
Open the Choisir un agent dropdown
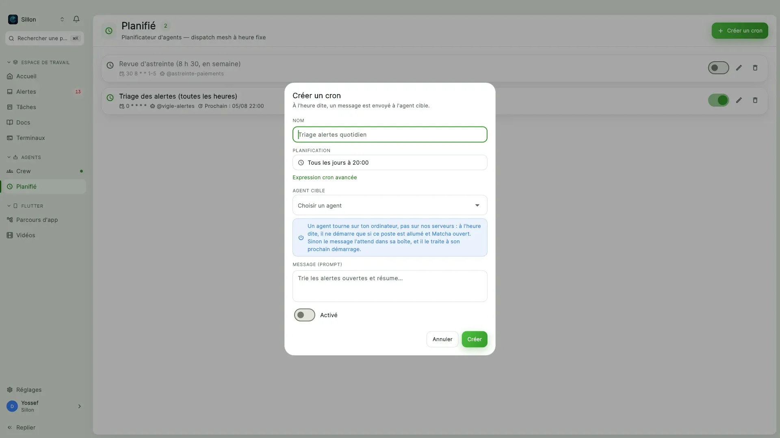390,205
